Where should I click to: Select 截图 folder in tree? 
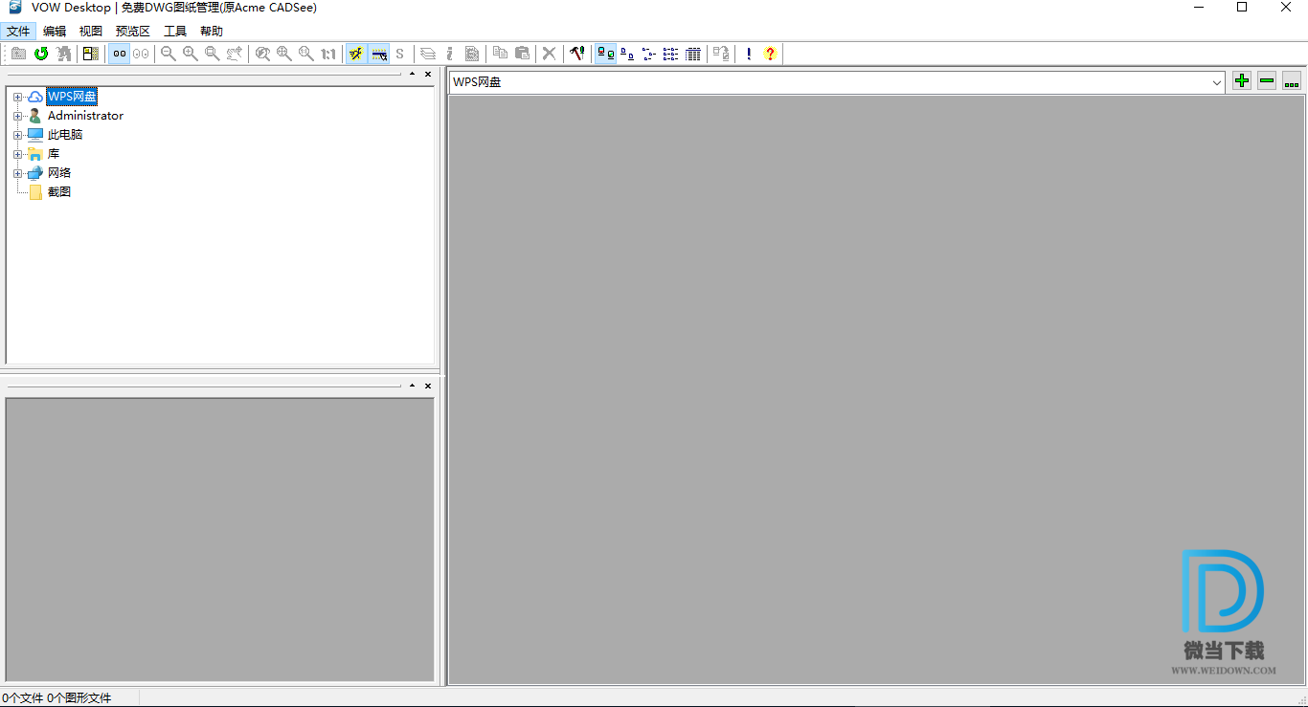[x=59, y=192]
